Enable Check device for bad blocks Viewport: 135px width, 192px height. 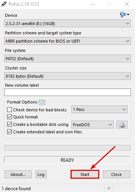[9, 110]
